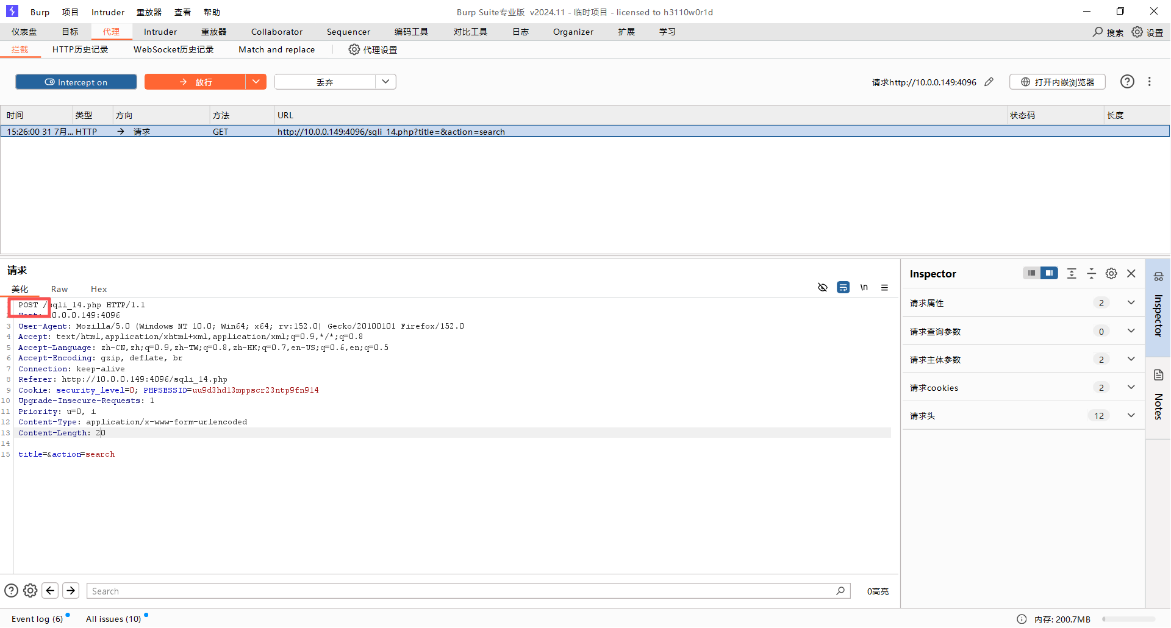Switch request view to Raw

60,289
